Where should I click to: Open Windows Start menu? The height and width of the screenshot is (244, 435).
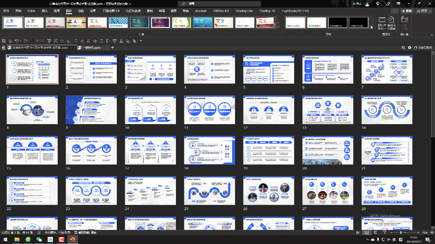tap(5, 240)
